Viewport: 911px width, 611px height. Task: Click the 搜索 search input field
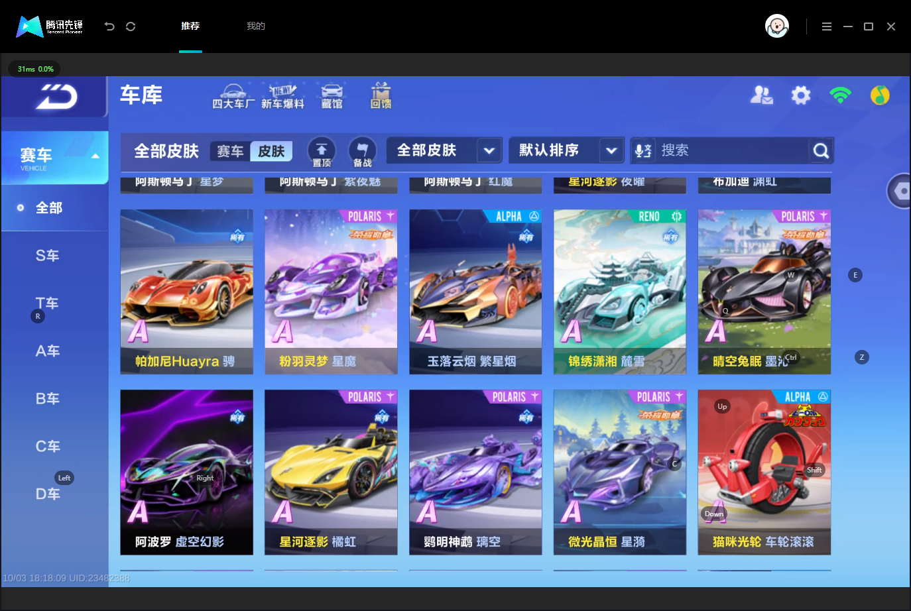pos(732,150)
